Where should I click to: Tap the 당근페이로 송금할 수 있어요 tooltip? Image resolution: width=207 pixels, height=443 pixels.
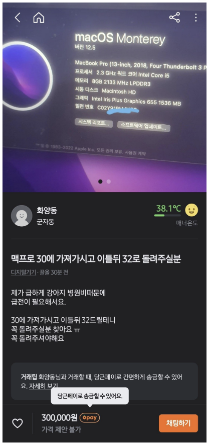click(90, 396)
